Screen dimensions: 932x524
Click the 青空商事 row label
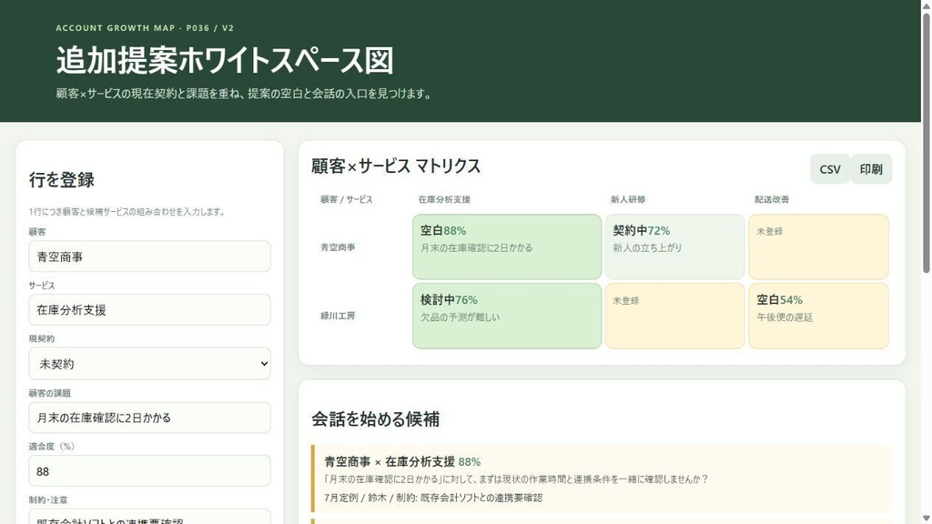pos(338,247)
